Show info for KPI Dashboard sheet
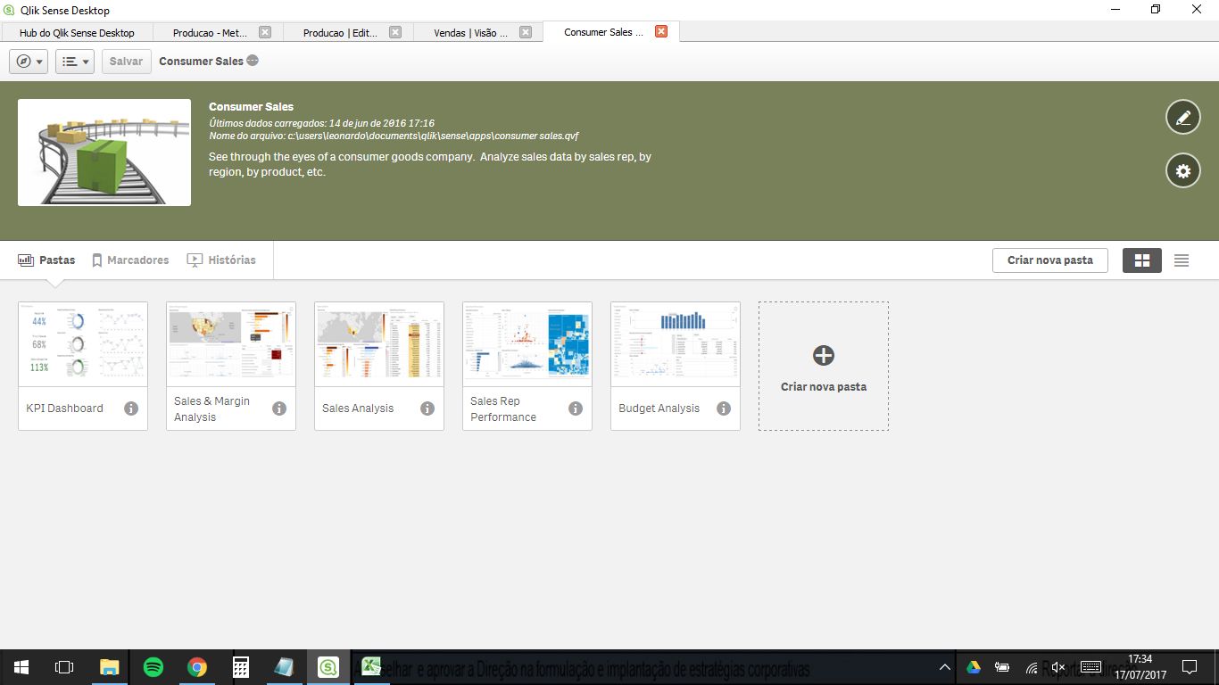This screenshot has width=1219, height=685. (131, 409)
